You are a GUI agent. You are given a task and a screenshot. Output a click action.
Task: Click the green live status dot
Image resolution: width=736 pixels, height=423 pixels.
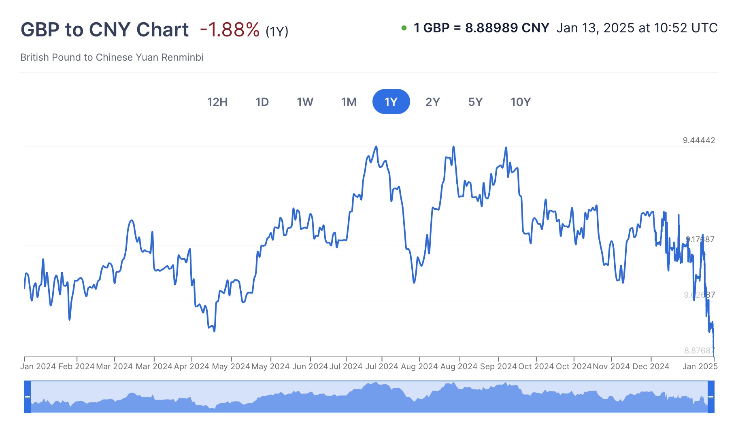[x=404, y=28]
